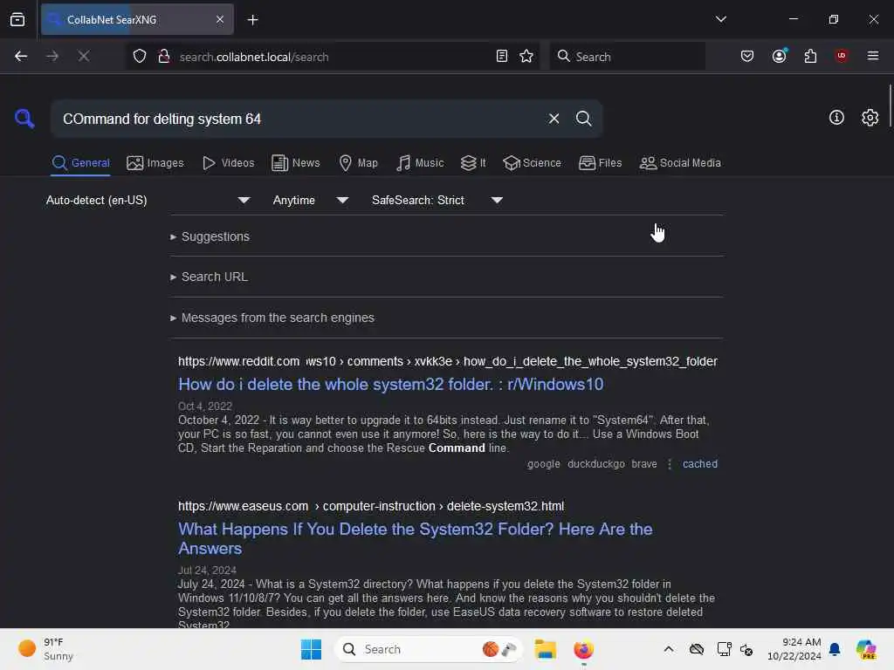This screenshot has height=670, width=894.
Task: Click the Windows taskbar Search box
Action: pyautogui.click(x=428, y=649)
